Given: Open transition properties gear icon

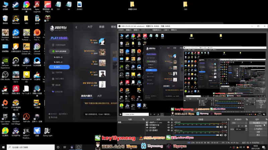Looking at the screenshot, I should pyautogui.click(x=246, y=126).
